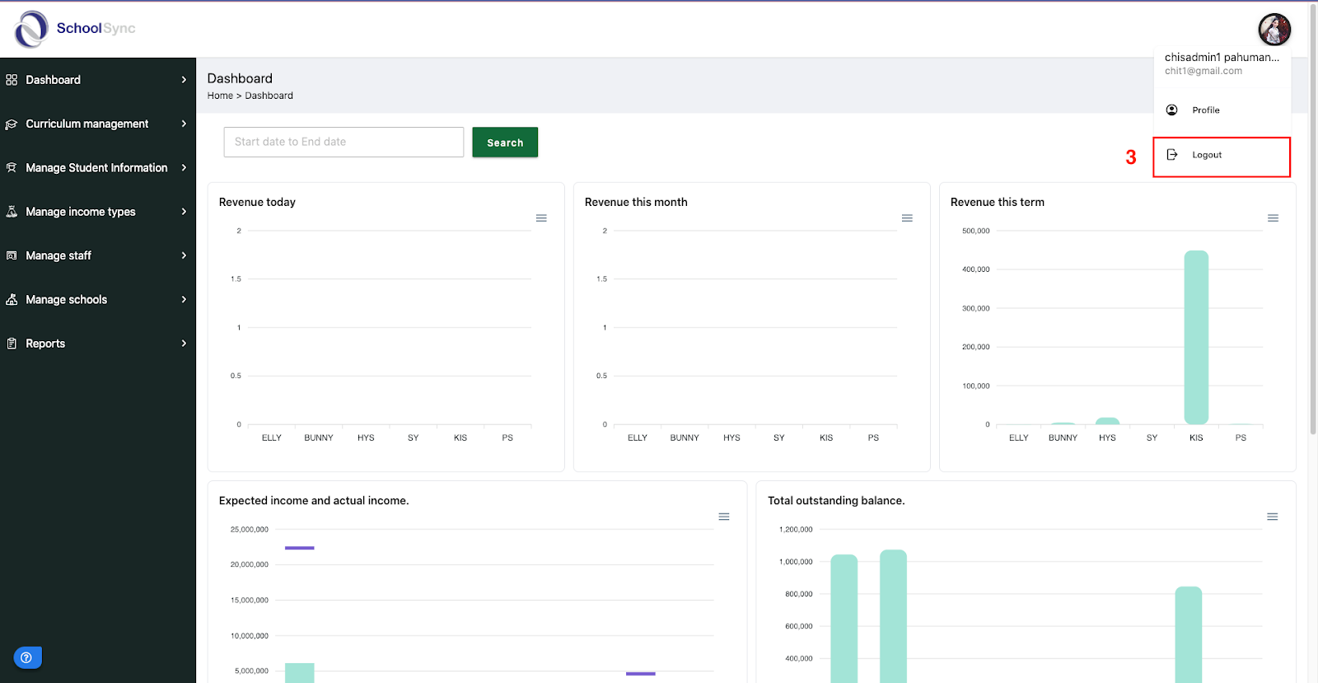Viewport: 1318px width, 683px height.
Task: Open the Revenue this term chart menu icon
Action: pos(1273,218)
